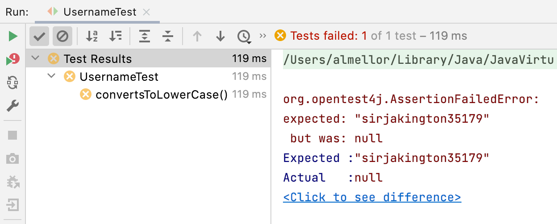Click the green Run tests play icon

[13, 36]
